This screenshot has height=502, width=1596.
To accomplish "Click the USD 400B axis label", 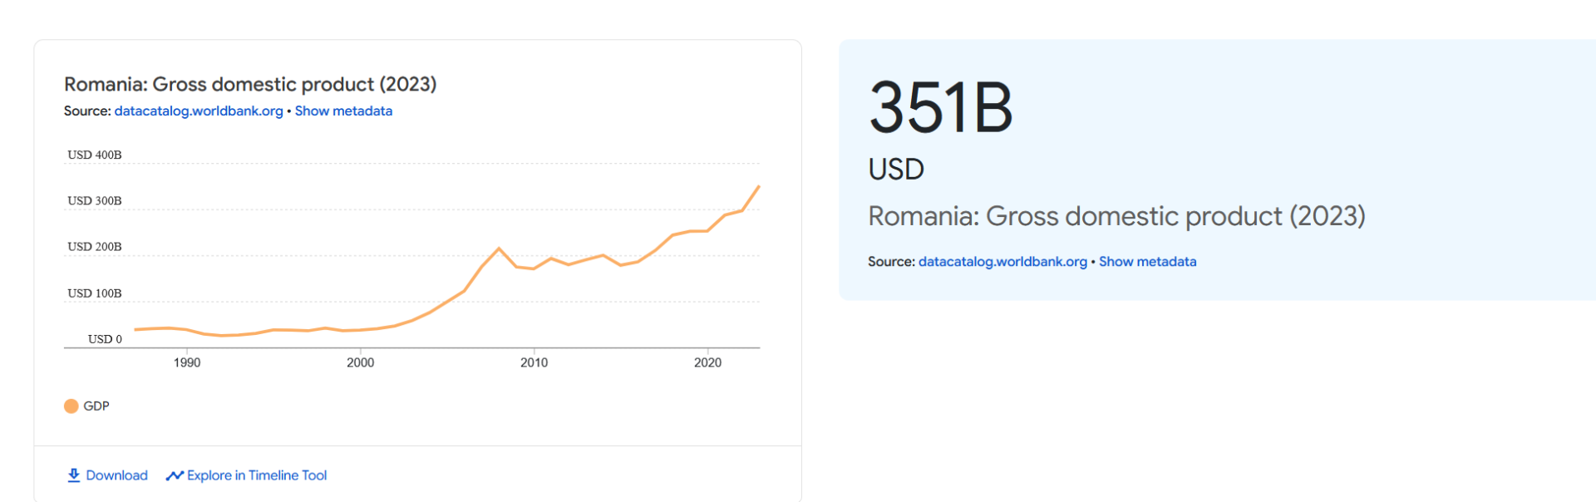I will [x=95, y=155].
